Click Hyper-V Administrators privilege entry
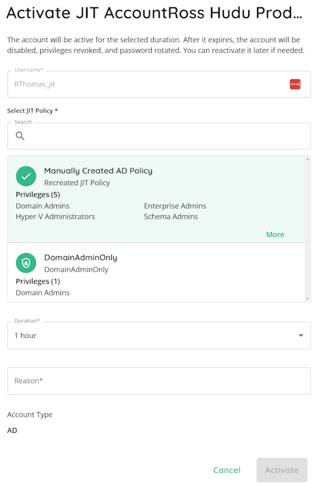 pos(55,217)
